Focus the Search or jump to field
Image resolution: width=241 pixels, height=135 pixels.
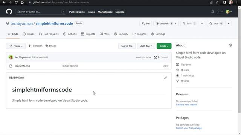pos(41,12)
